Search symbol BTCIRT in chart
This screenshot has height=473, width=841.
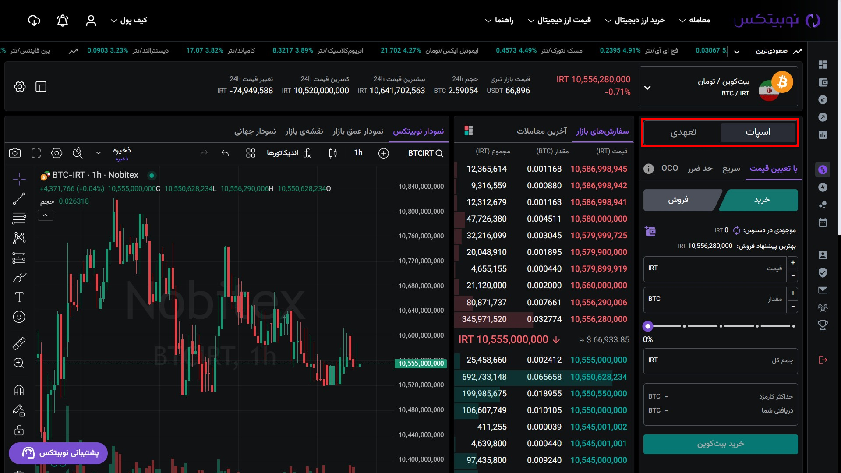pos(426,153)
